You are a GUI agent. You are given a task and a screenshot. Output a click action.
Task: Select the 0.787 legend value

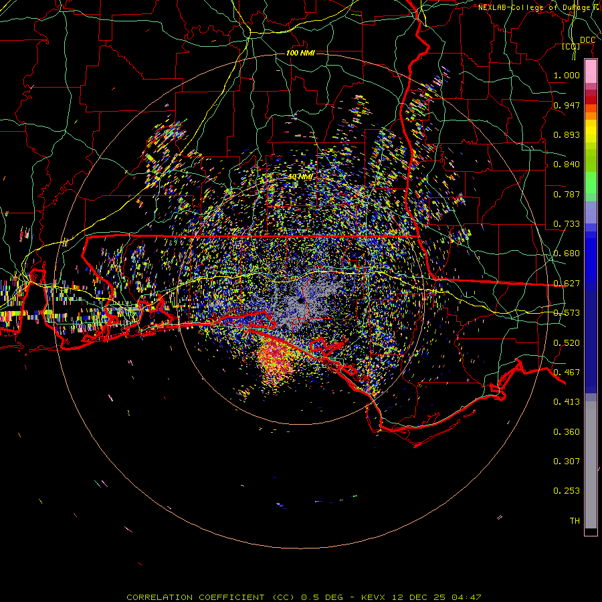tap(567, 194)
